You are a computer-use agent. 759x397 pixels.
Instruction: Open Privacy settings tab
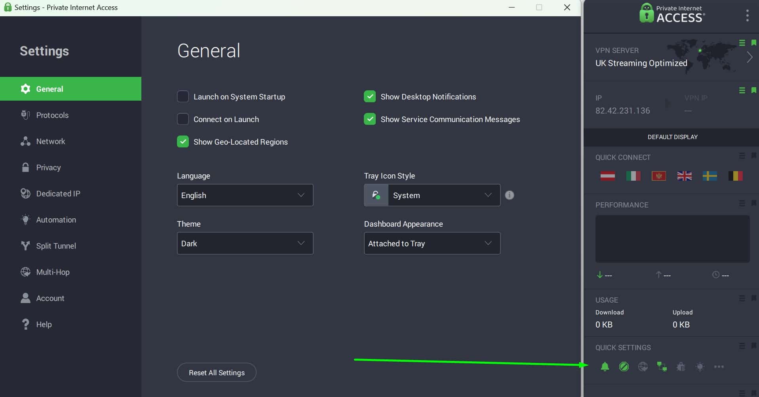pyautogui.click(x=70, y=167)
